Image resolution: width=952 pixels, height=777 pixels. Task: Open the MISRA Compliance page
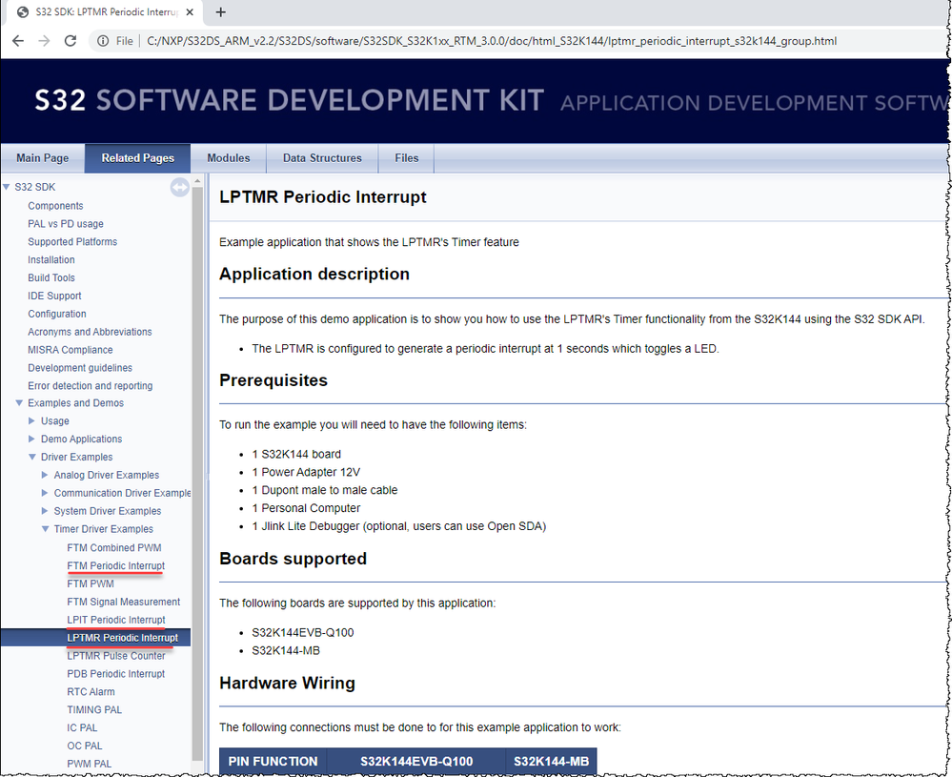click(69, 349)
